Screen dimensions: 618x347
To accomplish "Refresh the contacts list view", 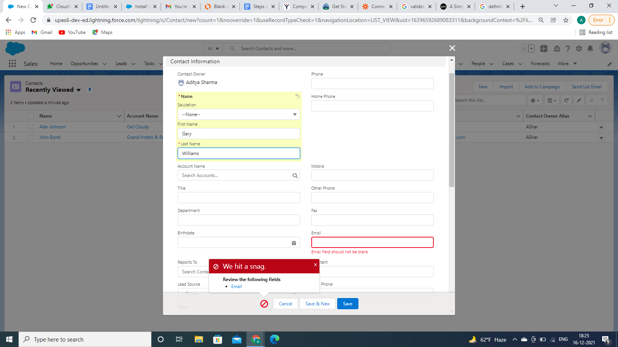I will [566, 100].
